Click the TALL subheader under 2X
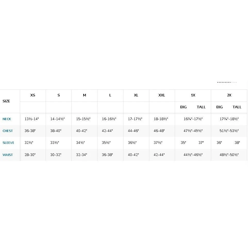 (x=237, y=107)
